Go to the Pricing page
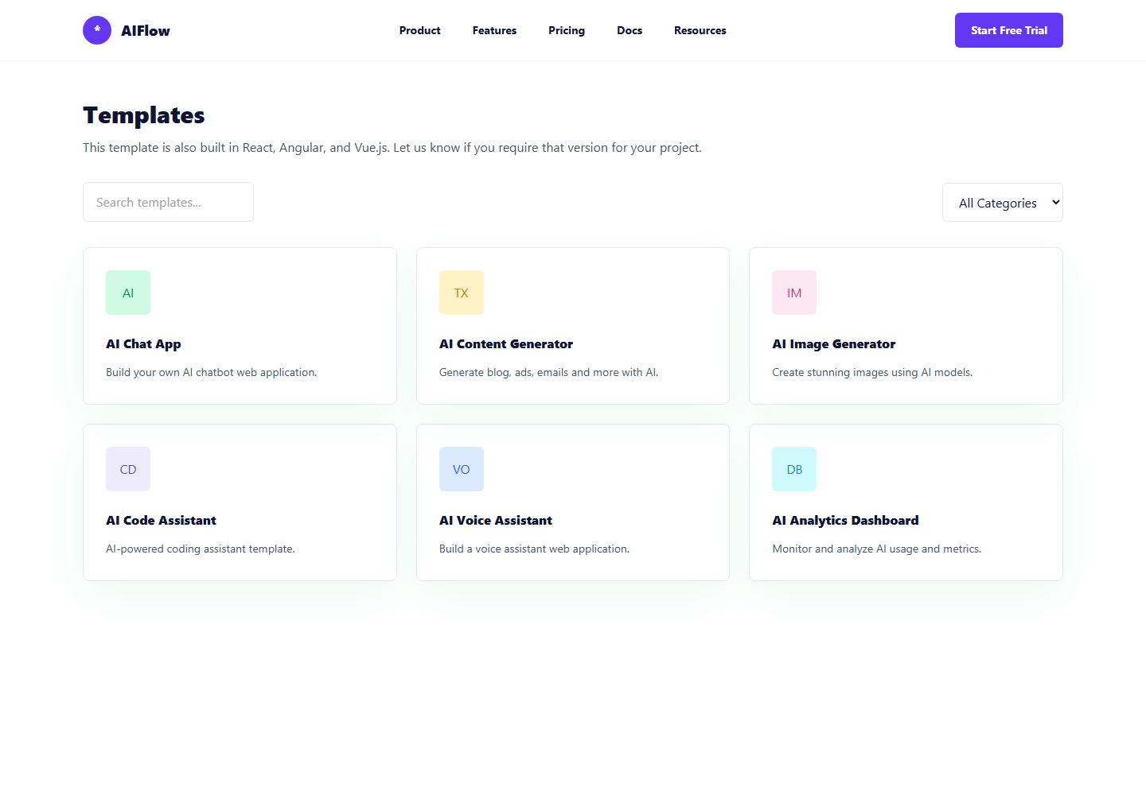The width and height of the screenshot is (1146, 795). (x=567, y=30)
